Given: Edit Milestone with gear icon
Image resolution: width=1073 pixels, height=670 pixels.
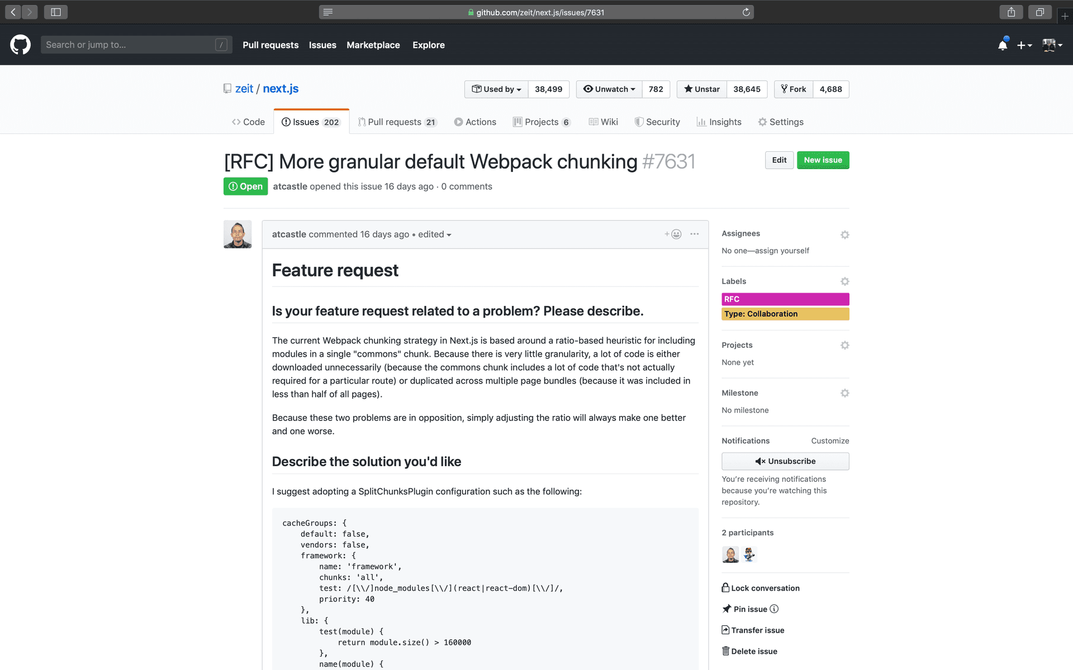Looking at the screenshot, I should pyautogui.click(x=844, y=393).
